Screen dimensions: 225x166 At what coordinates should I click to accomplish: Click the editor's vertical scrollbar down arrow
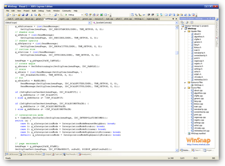(x=177, y=150)
